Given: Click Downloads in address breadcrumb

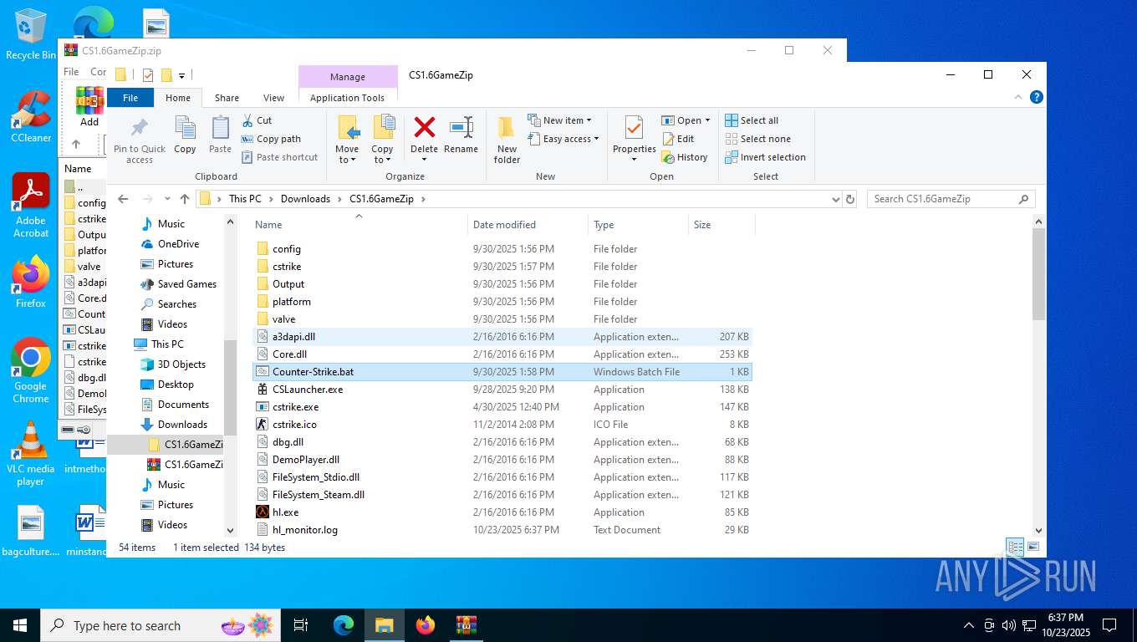Looking at the screenshot, I should point(305,199).
